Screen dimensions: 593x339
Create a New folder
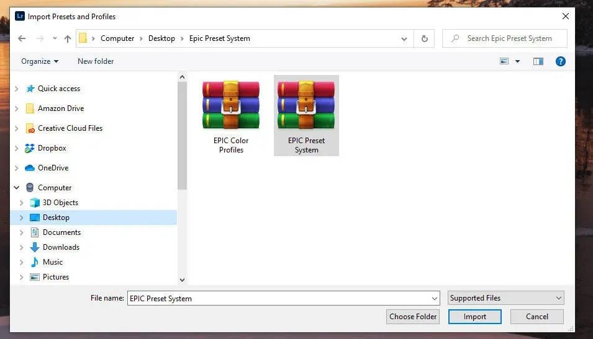pos(96,61)
